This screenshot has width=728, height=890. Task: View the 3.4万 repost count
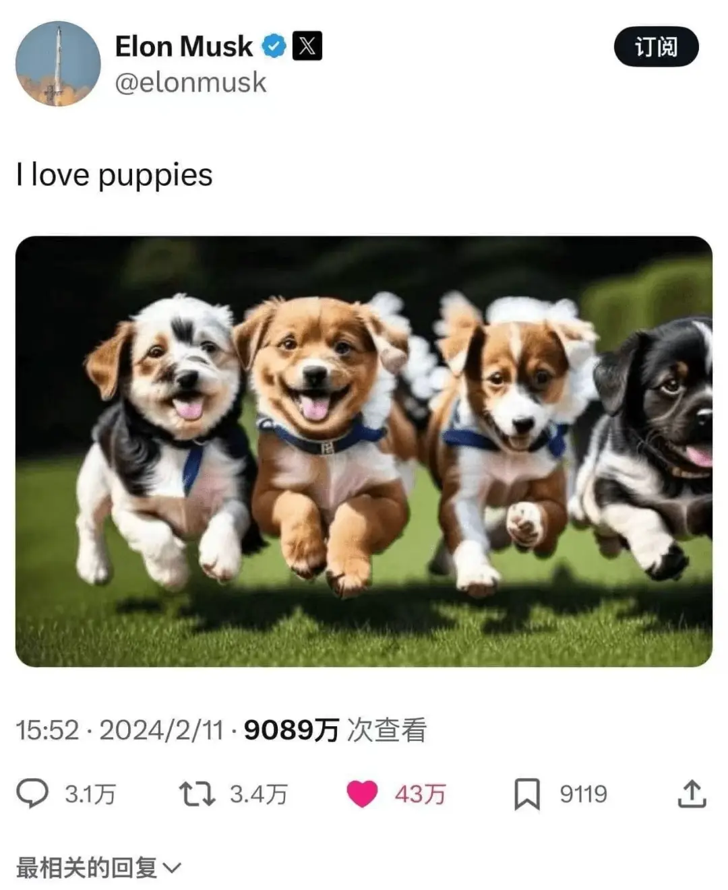coord(259,794)
